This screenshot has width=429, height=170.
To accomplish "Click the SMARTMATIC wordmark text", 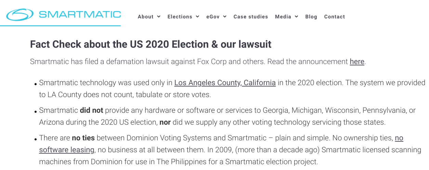I will coord(80,14).
